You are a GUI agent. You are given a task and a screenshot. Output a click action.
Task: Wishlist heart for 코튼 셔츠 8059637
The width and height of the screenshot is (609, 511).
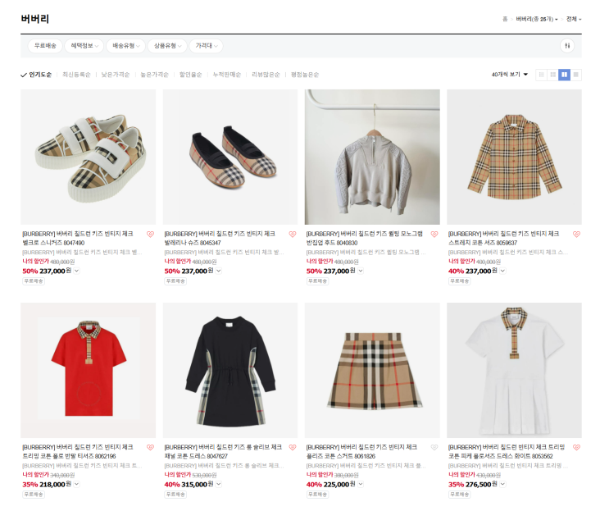pyautogui.click(x=576, y=235)
